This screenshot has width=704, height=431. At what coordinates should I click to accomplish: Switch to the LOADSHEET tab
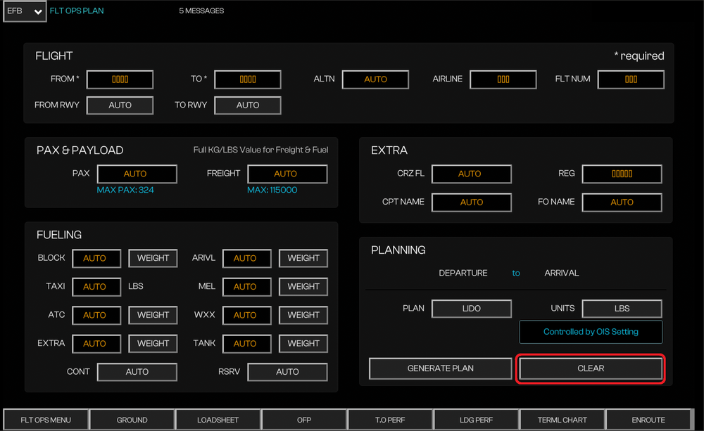[218, 420]
